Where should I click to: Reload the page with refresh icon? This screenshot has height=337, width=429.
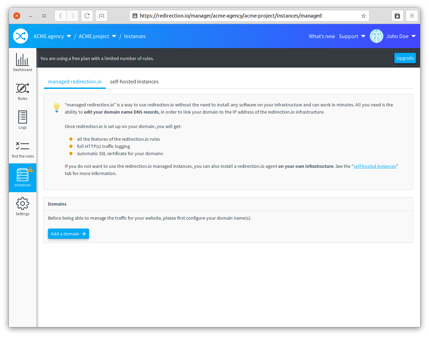(x=87, y=16)
